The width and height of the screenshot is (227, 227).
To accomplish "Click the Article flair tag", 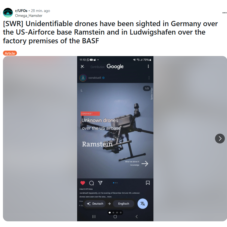I will pyautogui.click(x=10, y=53).
